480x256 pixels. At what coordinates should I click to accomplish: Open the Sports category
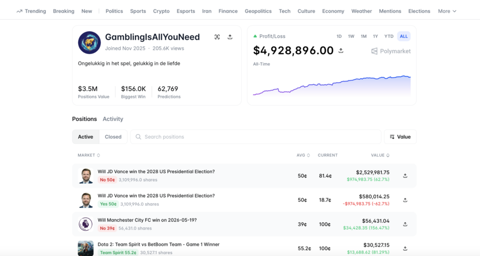coord(138,11)
